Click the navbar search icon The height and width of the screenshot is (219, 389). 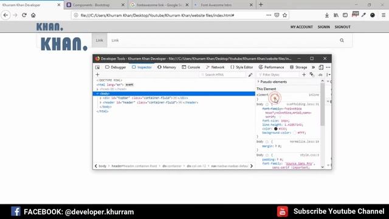click(342, 40)
